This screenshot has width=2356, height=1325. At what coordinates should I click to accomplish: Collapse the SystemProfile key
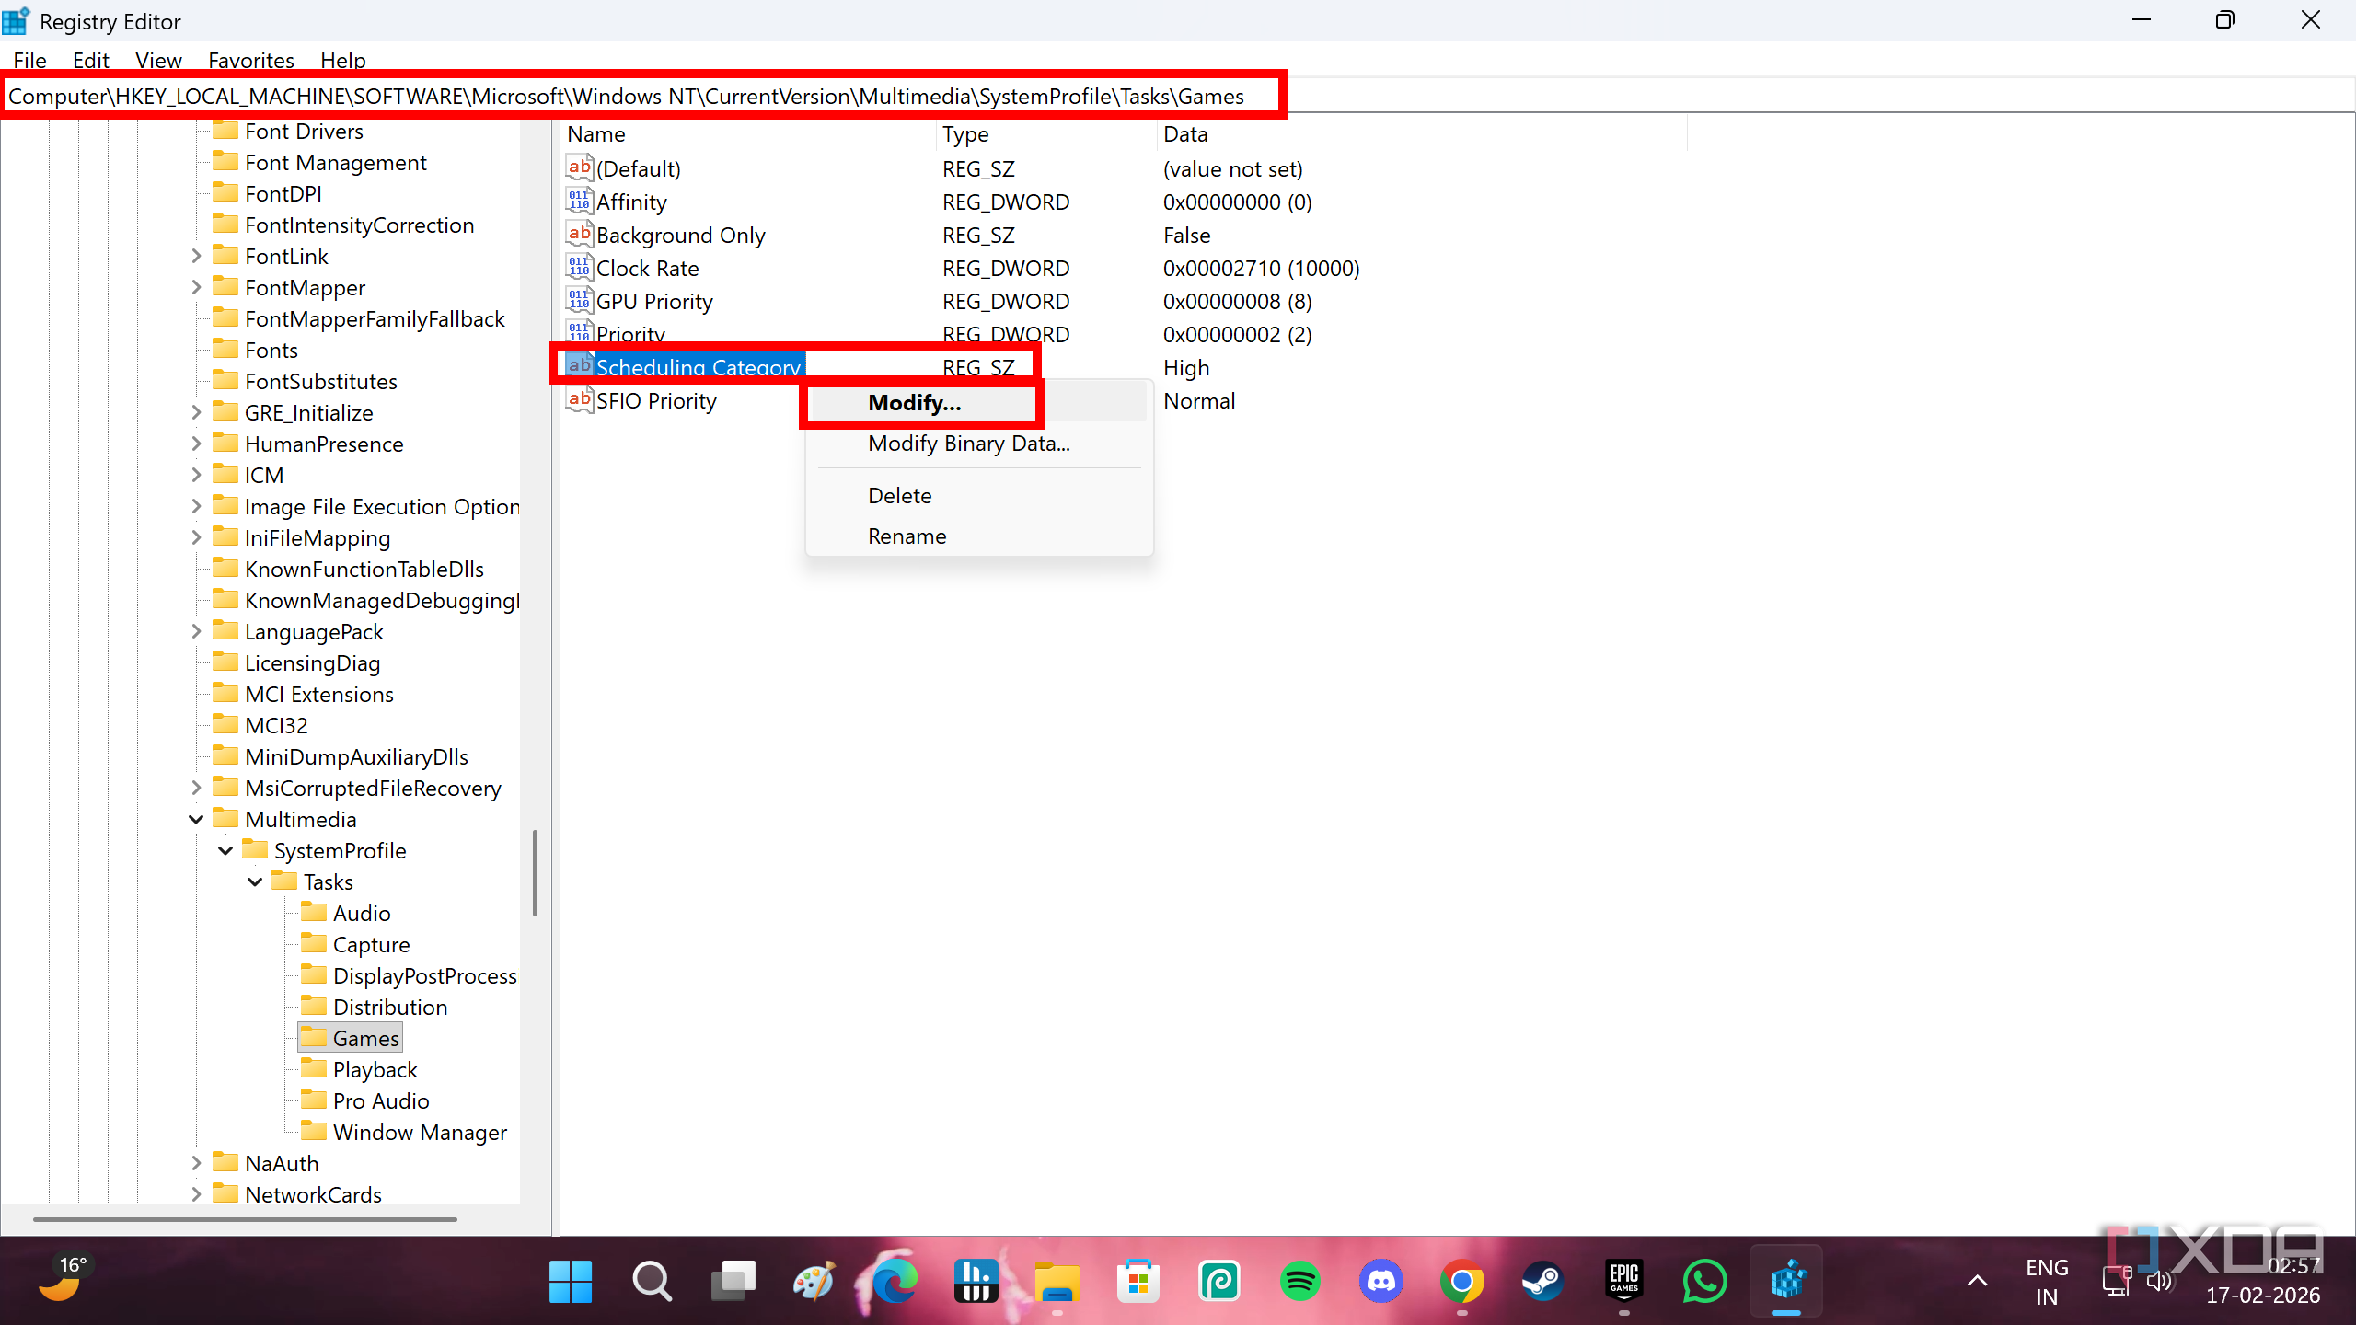click(x=225, y=850)
